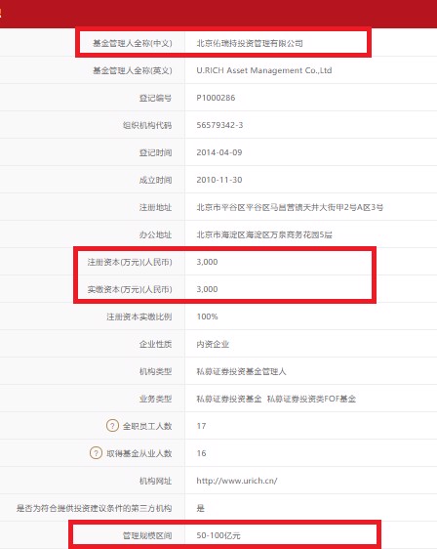Click the office address in 海淀区
Image resolution: width=437 pixels, height=549 pixels.
[x=264, y=234]
